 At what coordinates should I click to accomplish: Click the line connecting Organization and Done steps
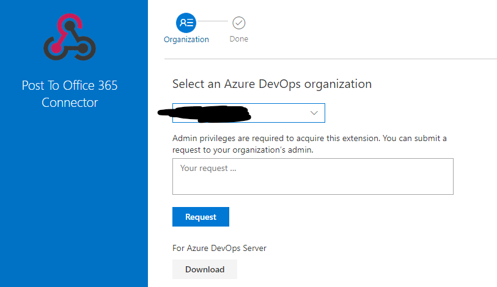point(212,23)
